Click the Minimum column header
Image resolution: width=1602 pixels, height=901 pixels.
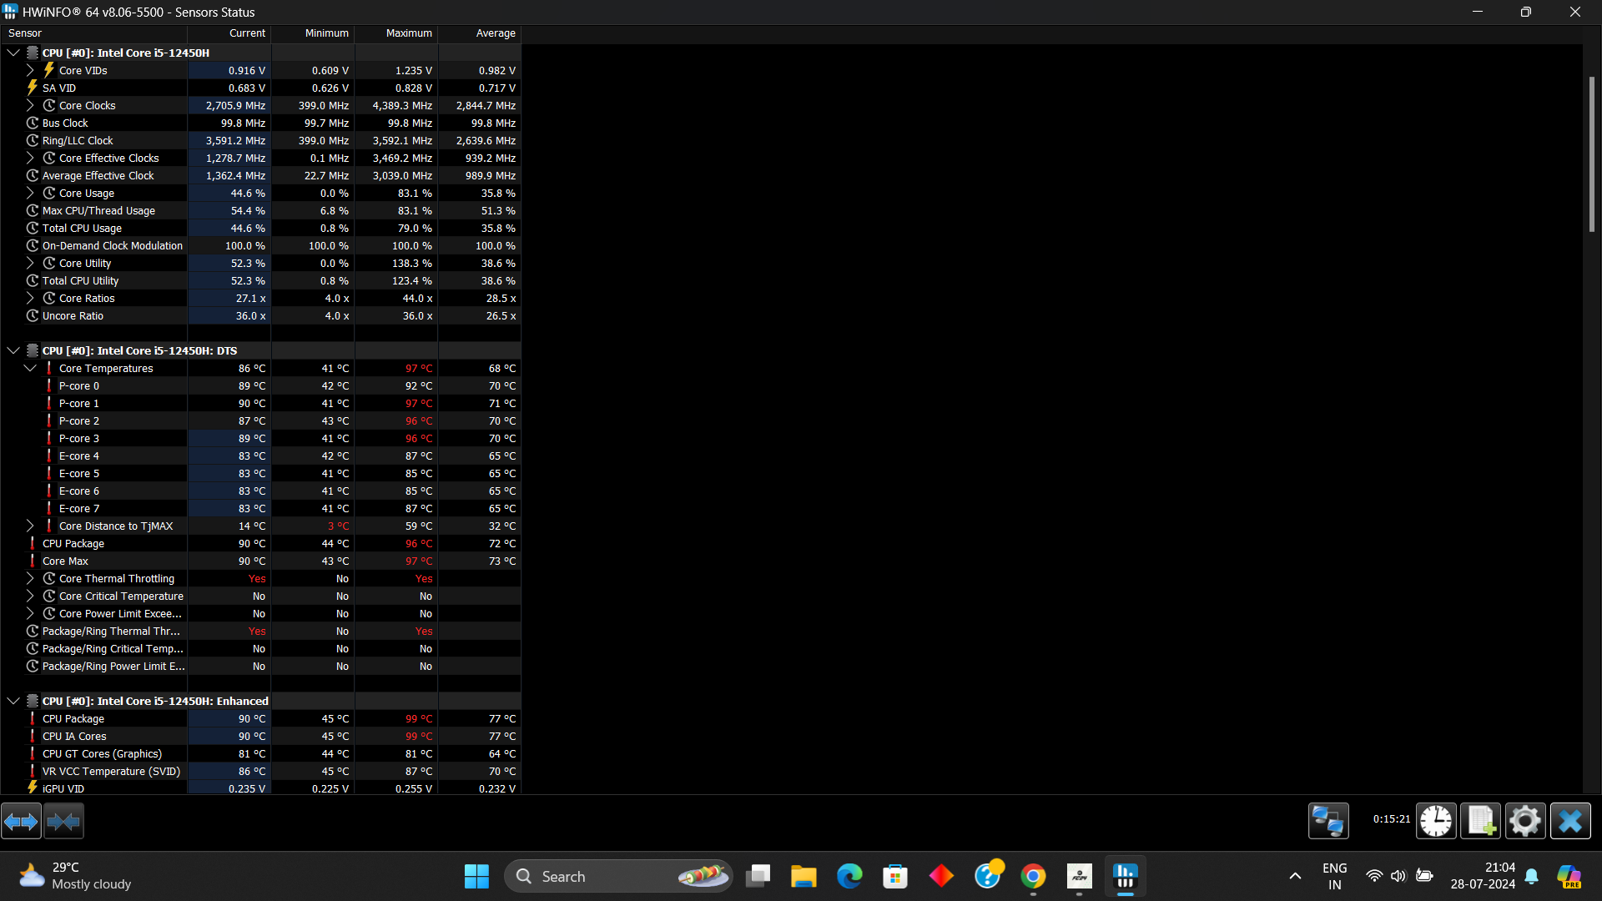tap(313, 33)
